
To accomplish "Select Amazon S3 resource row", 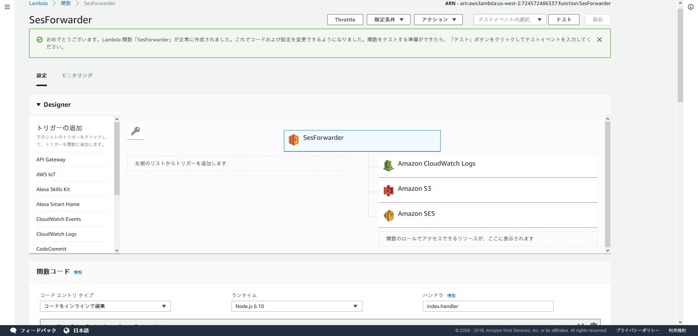I will click(488, 192).
